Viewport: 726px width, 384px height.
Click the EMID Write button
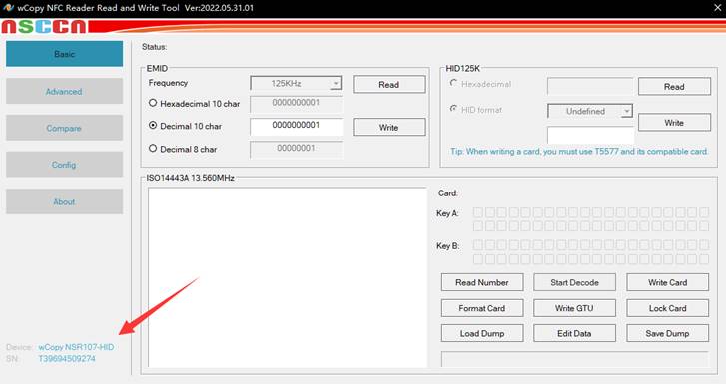[x=388, y=127]
